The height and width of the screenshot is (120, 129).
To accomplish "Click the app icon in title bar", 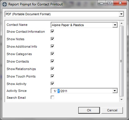I will click(x=5, y=4).
